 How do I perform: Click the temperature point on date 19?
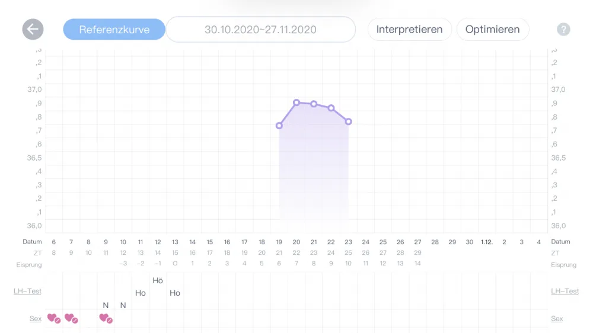pos(279,126)
